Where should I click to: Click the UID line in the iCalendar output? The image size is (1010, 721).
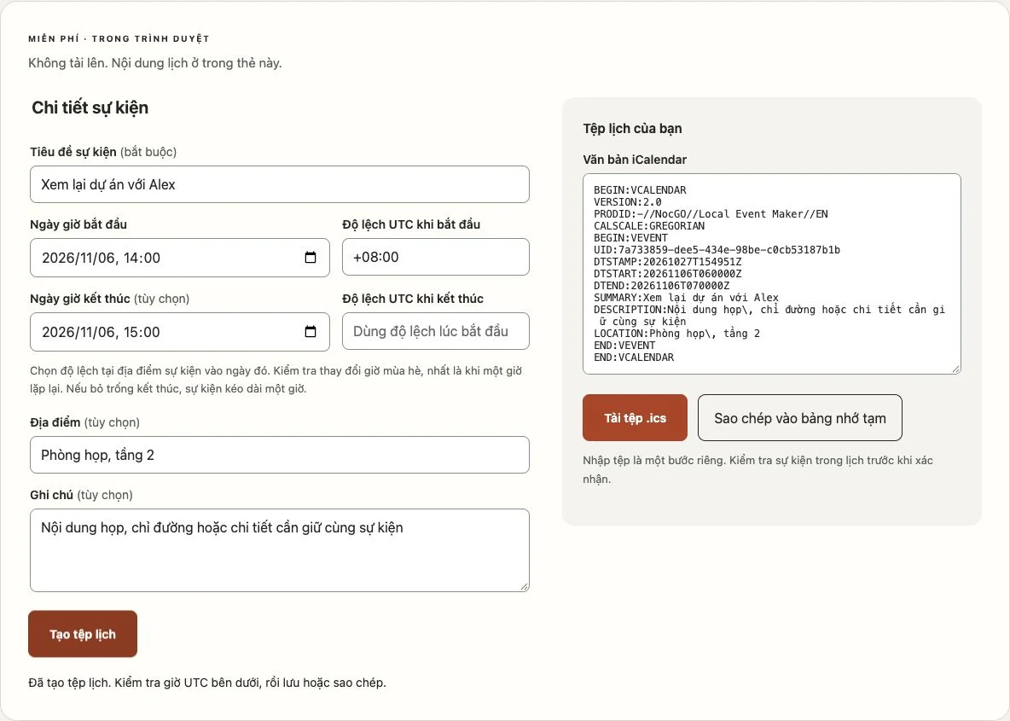point(717,250)
